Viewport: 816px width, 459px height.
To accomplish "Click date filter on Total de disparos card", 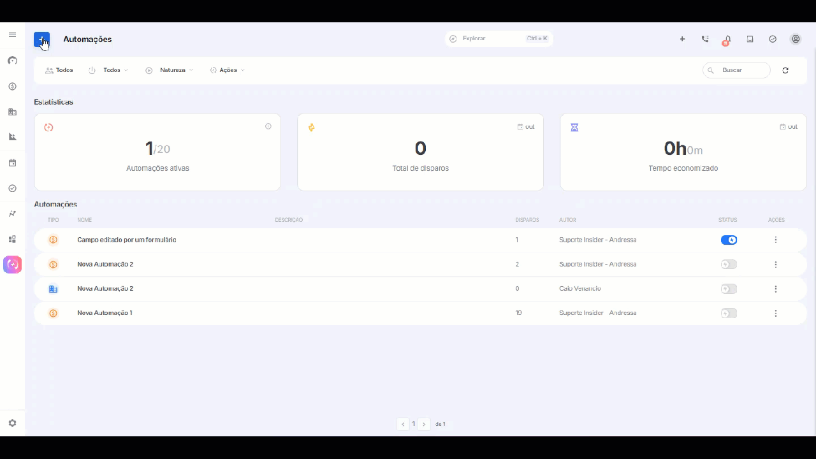I will tap(526, 127).
